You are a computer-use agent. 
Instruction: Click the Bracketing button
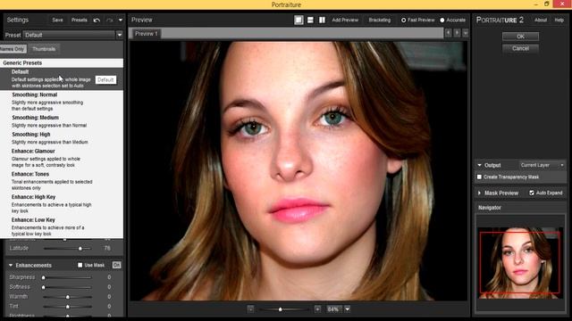coord(379,20)
